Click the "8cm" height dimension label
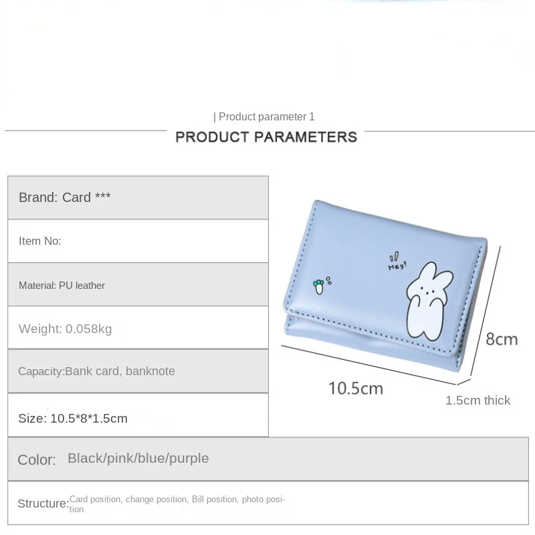The image size is (535, 535). (502, 339)
